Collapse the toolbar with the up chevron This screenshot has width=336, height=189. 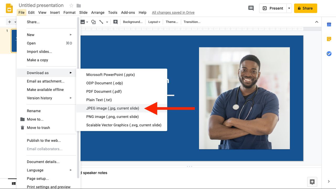tap(317, 22)
